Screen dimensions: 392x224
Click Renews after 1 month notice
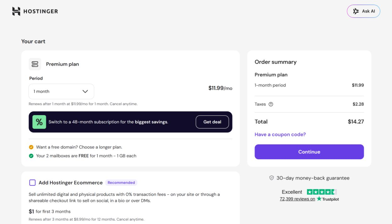point(83,104)
